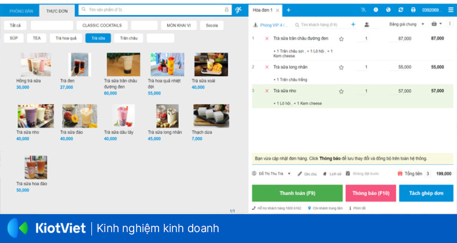Switch to the THỰC ĐƠN tab
This screenshot has height=243, width=457.
57,11
